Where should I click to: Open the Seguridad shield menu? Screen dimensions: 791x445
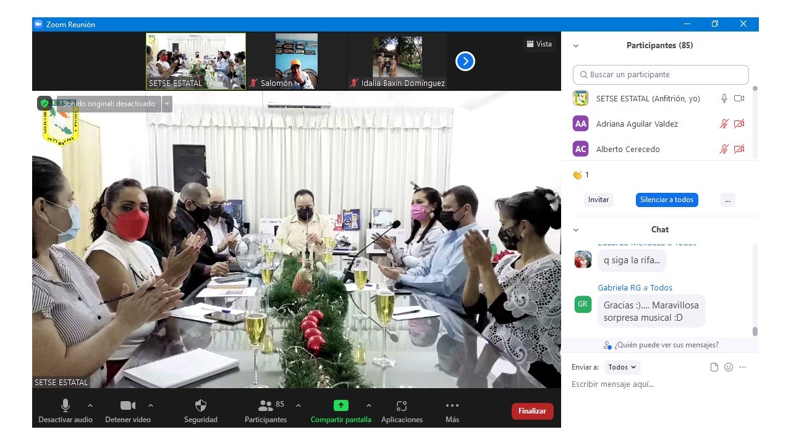(x=201, y=411)
